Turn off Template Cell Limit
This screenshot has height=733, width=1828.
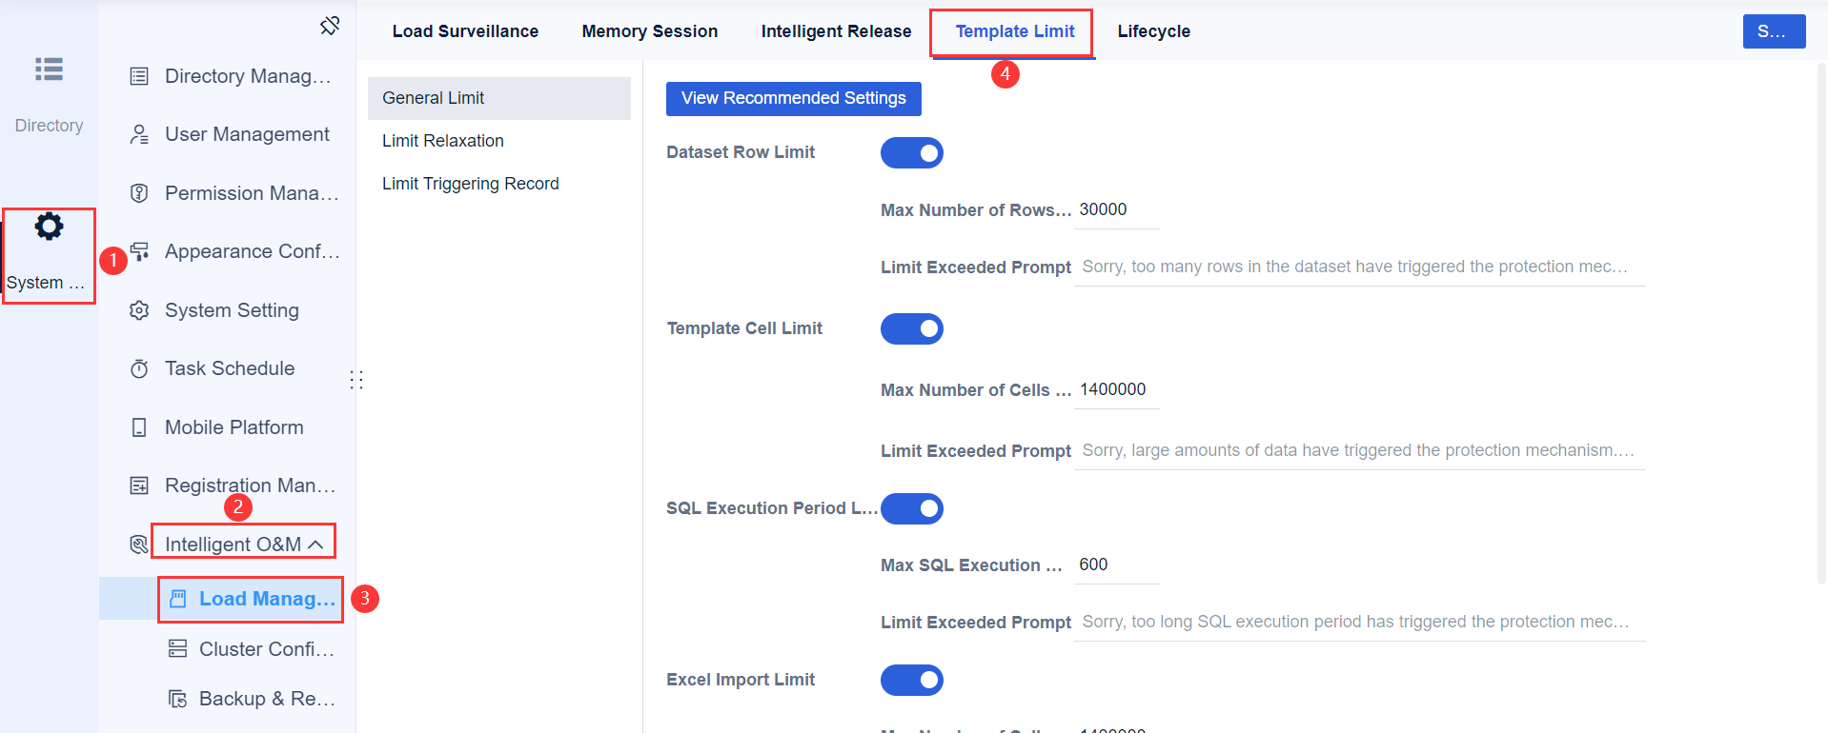click(911, 328)
